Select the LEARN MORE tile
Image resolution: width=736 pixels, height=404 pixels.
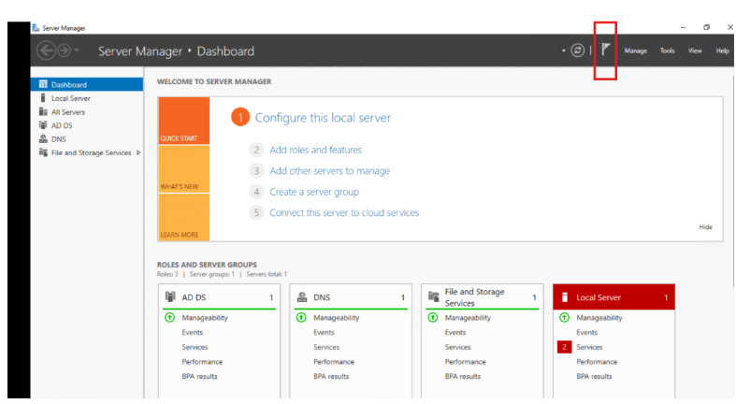184,217
